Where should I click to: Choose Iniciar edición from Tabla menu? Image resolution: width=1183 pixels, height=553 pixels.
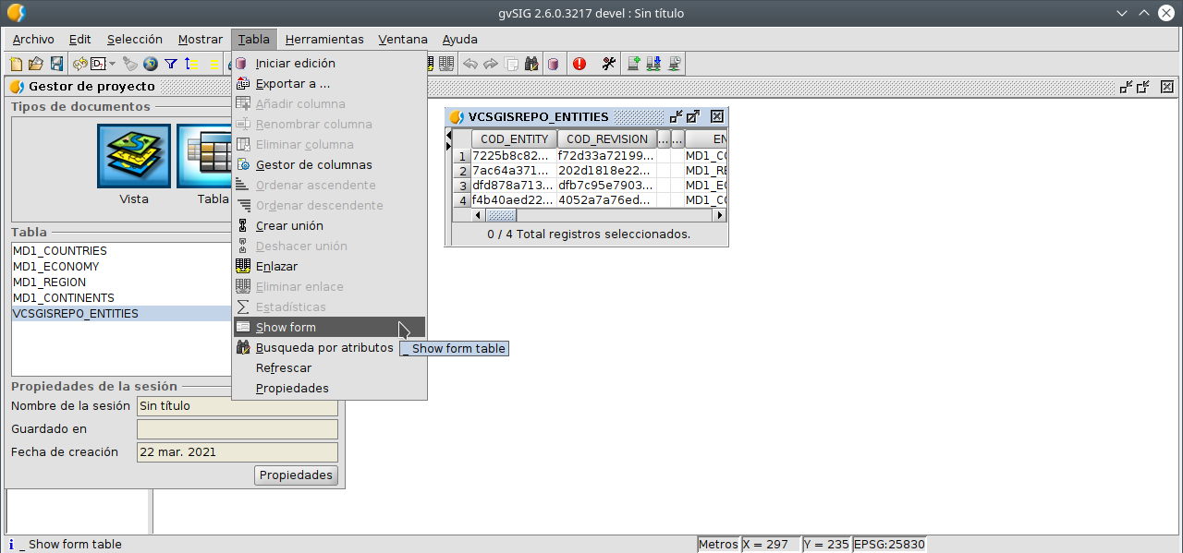coord(329,64)
